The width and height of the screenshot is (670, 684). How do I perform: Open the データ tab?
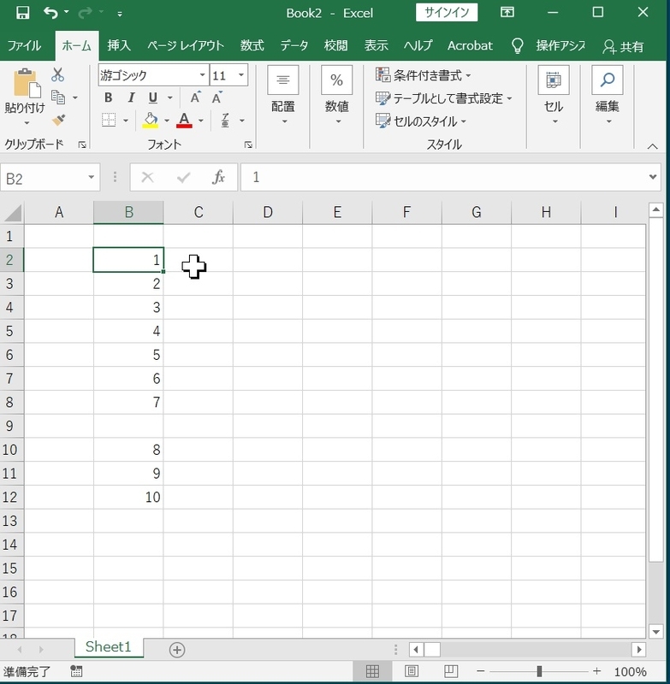point(293,45)
